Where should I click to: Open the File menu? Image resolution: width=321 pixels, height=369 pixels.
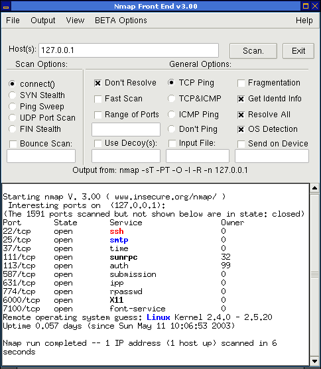tap(13, 21)
